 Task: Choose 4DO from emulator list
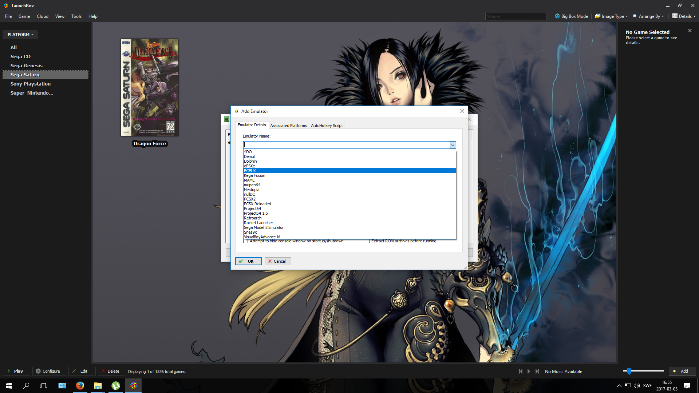[x=349, y=152]
